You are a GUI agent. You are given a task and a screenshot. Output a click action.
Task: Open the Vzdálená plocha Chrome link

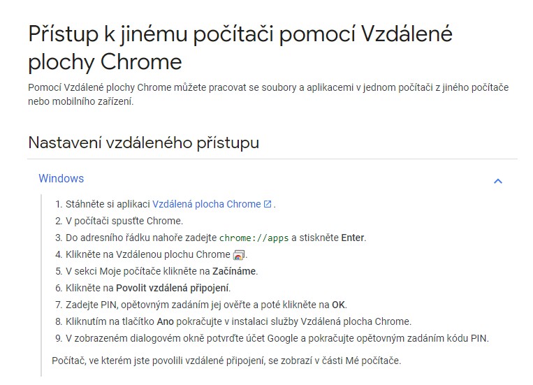pos(206,204)
